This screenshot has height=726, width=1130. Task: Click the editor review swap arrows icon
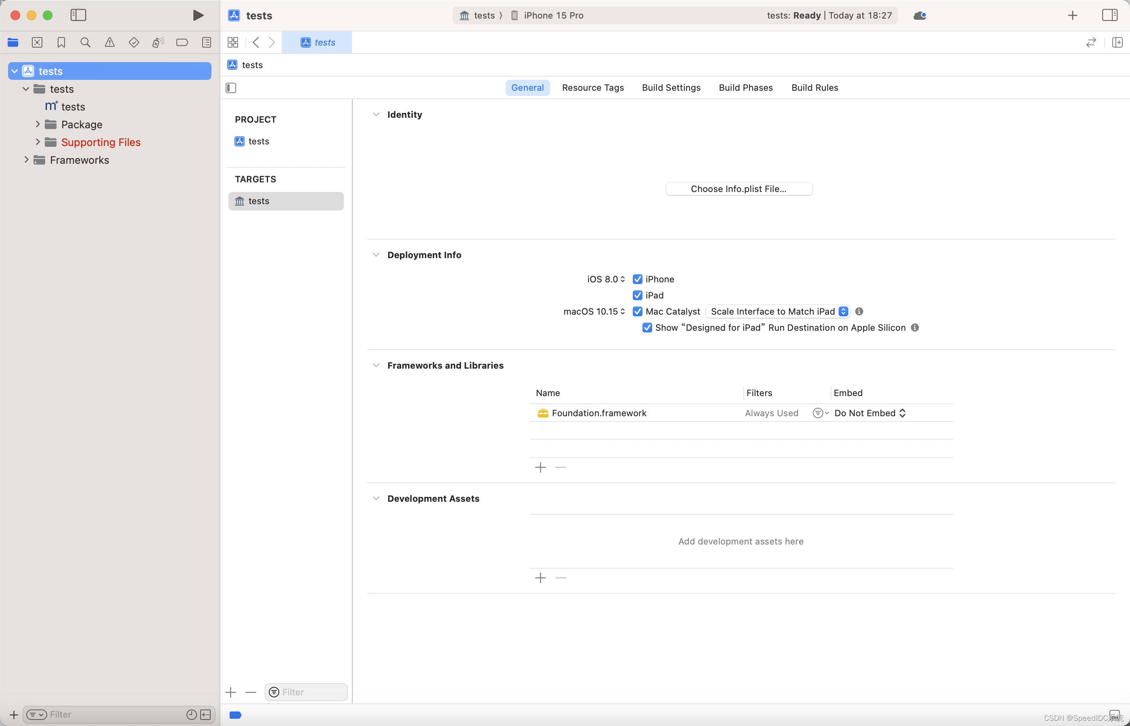(1091, 42)
